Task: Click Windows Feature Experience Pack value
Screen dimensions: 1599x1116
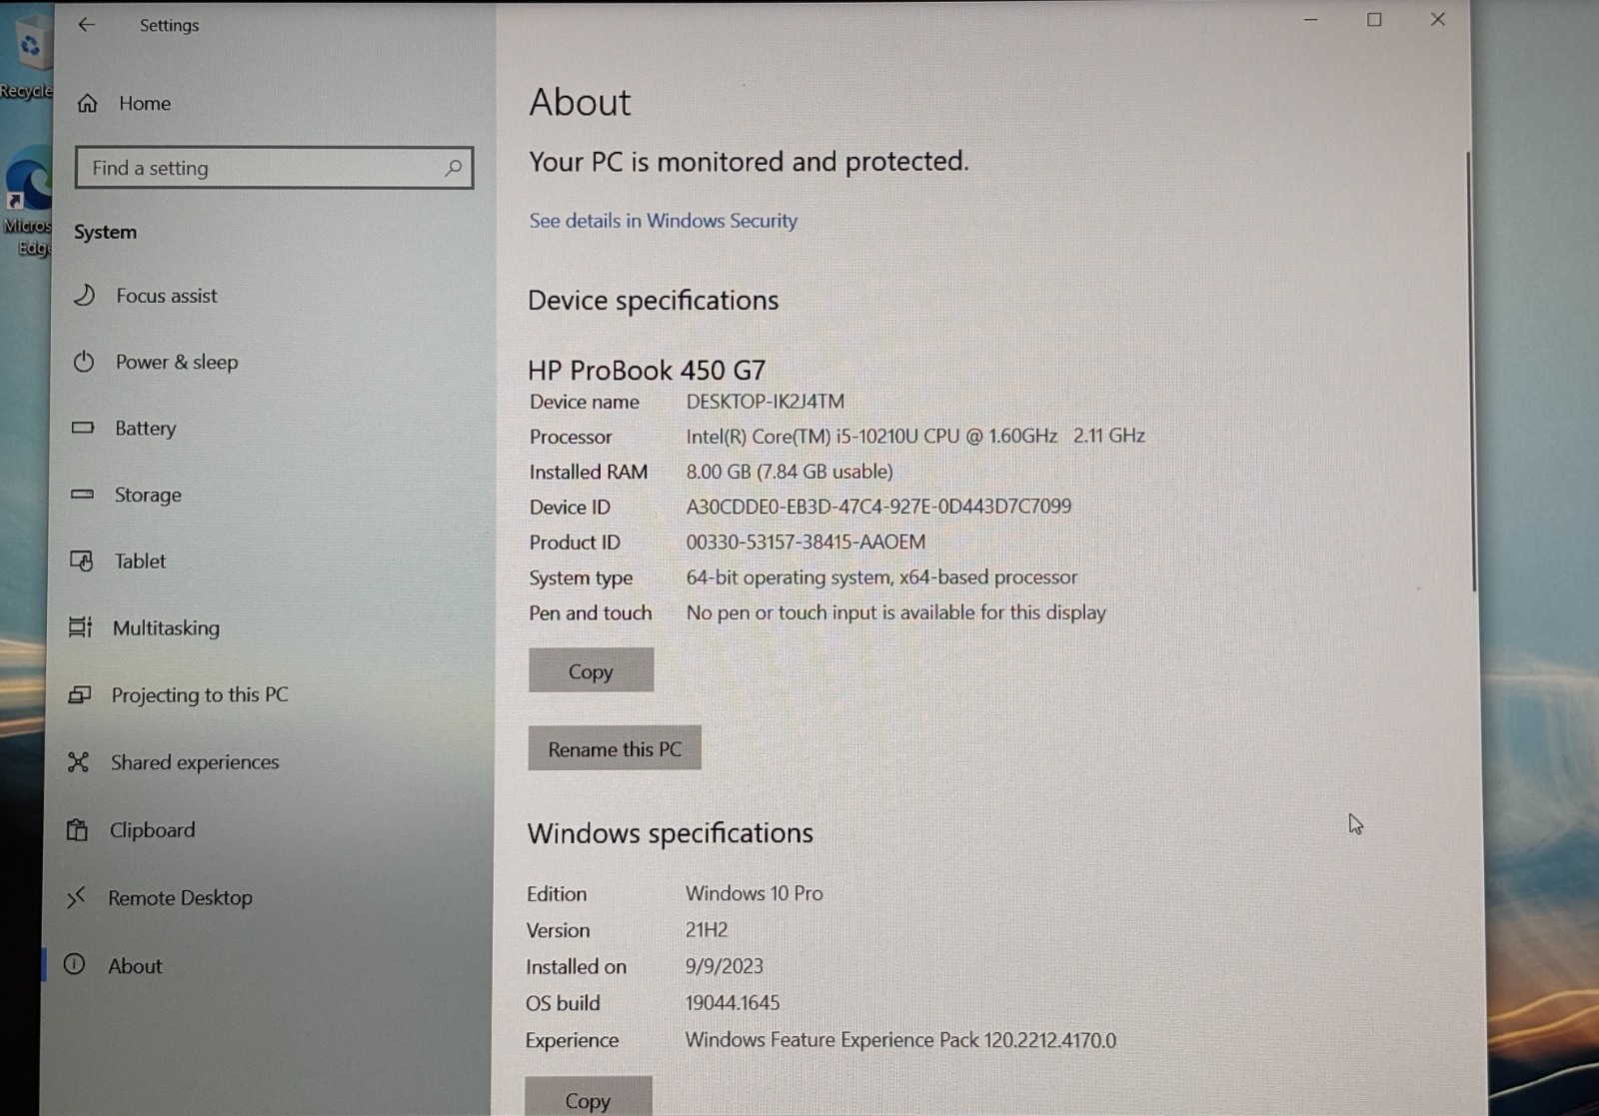Action: click(900, 1040)
